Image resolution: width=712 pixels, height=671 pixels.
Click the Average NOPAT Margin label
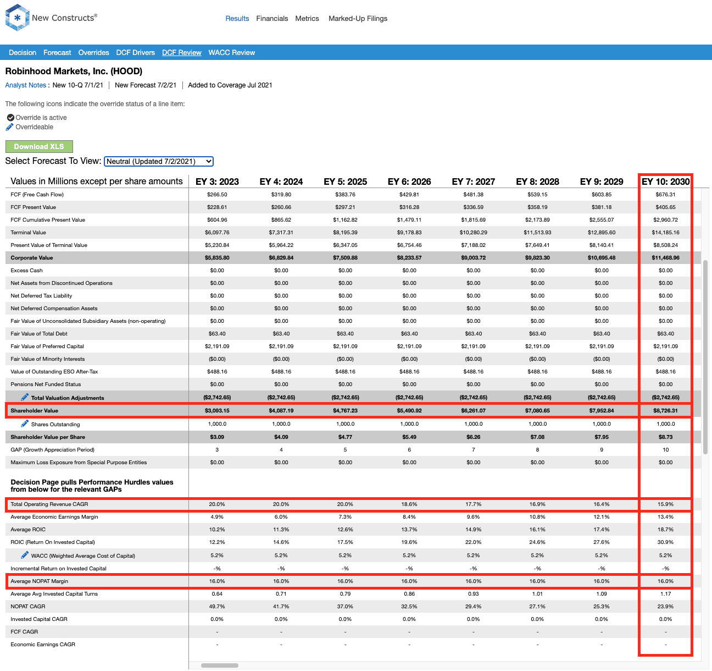click(x=40, y=581)
